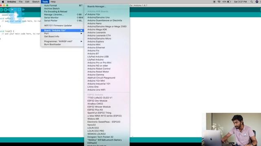This screenshot has height=146, width=261.
Task: Select Arduino Leonardo ETH board
Action: [107, 35]
